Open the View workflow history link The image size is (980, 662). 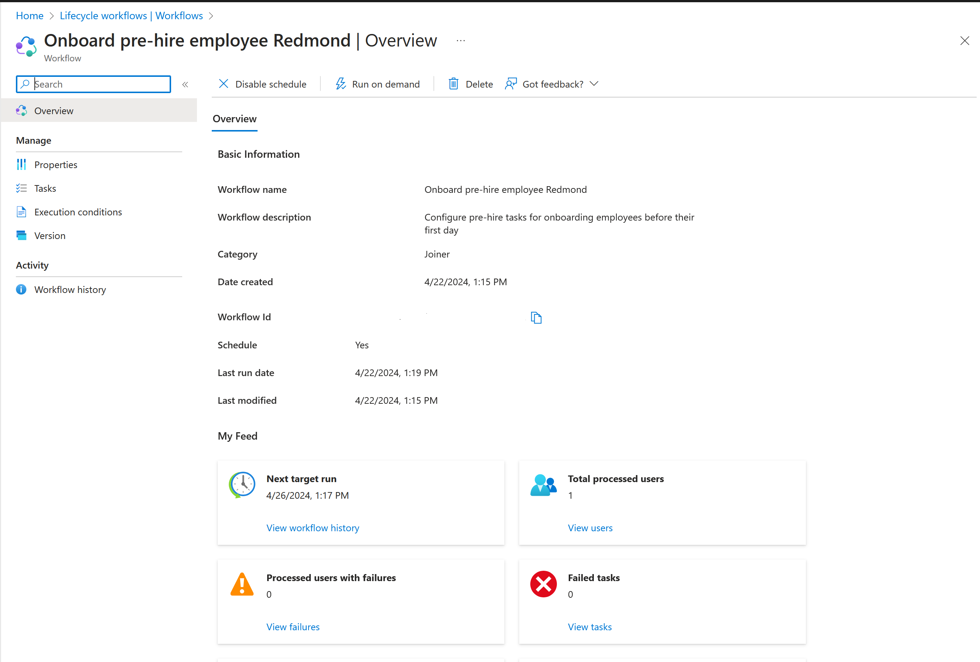[313, 528]
